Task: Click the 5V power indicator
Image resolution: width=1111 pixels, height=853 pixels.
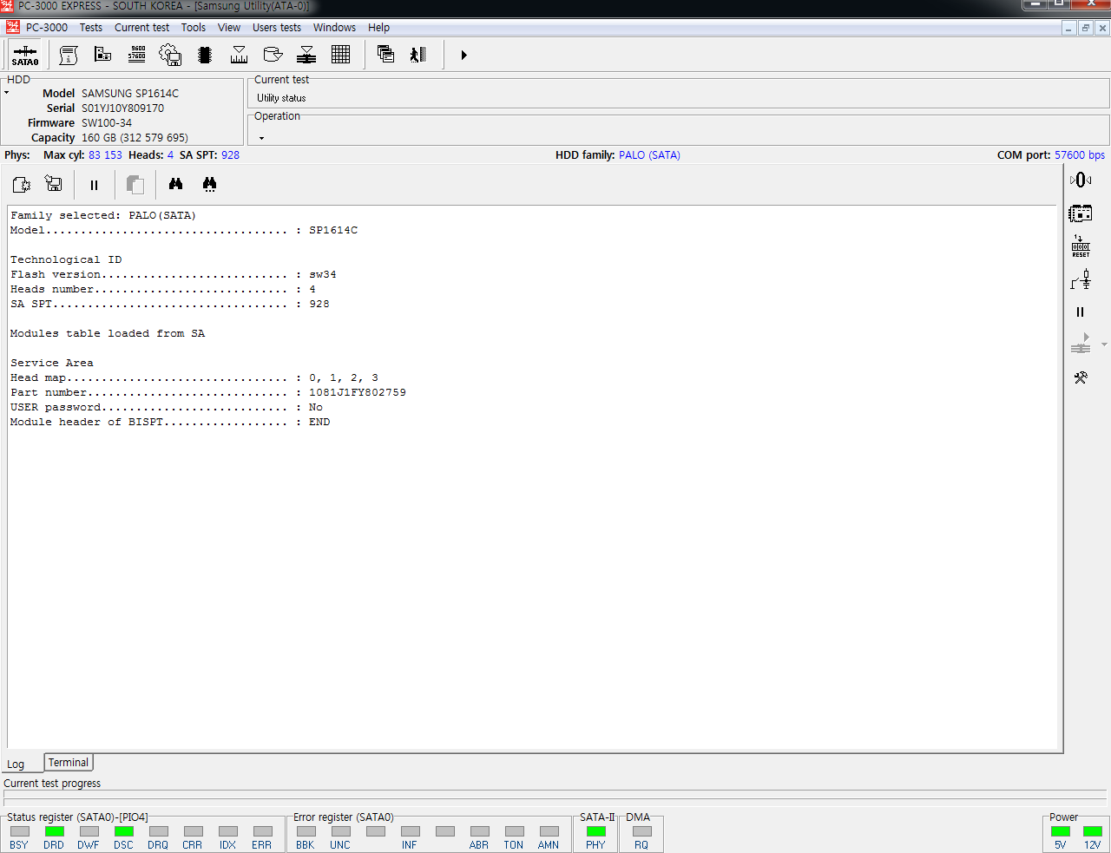Action: 1061,831
